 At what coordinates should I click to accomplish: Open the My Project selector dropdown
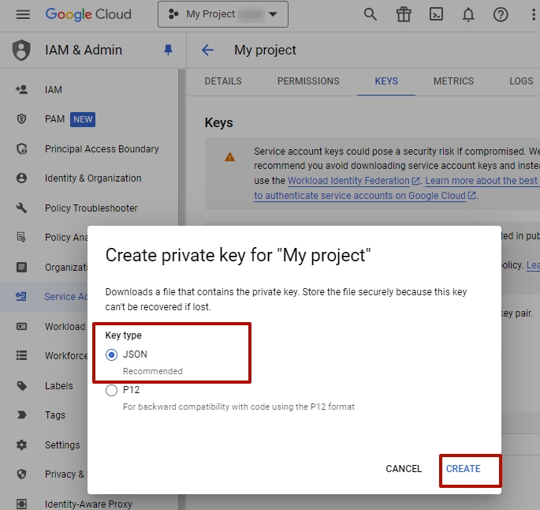pyautogui.click(x=223, y=14)
